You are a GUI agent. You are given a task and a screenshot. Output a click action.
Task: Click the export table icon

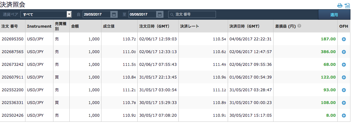[x=347, y=6]
